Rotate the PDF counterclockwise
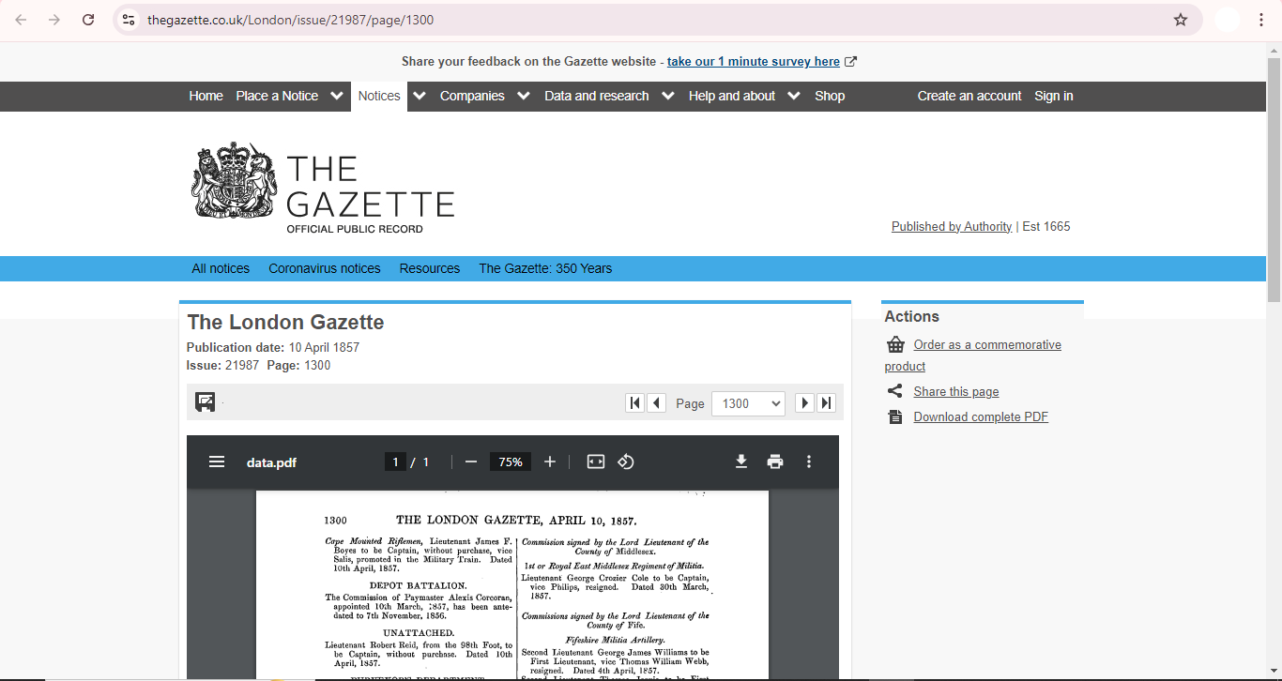 626,462
